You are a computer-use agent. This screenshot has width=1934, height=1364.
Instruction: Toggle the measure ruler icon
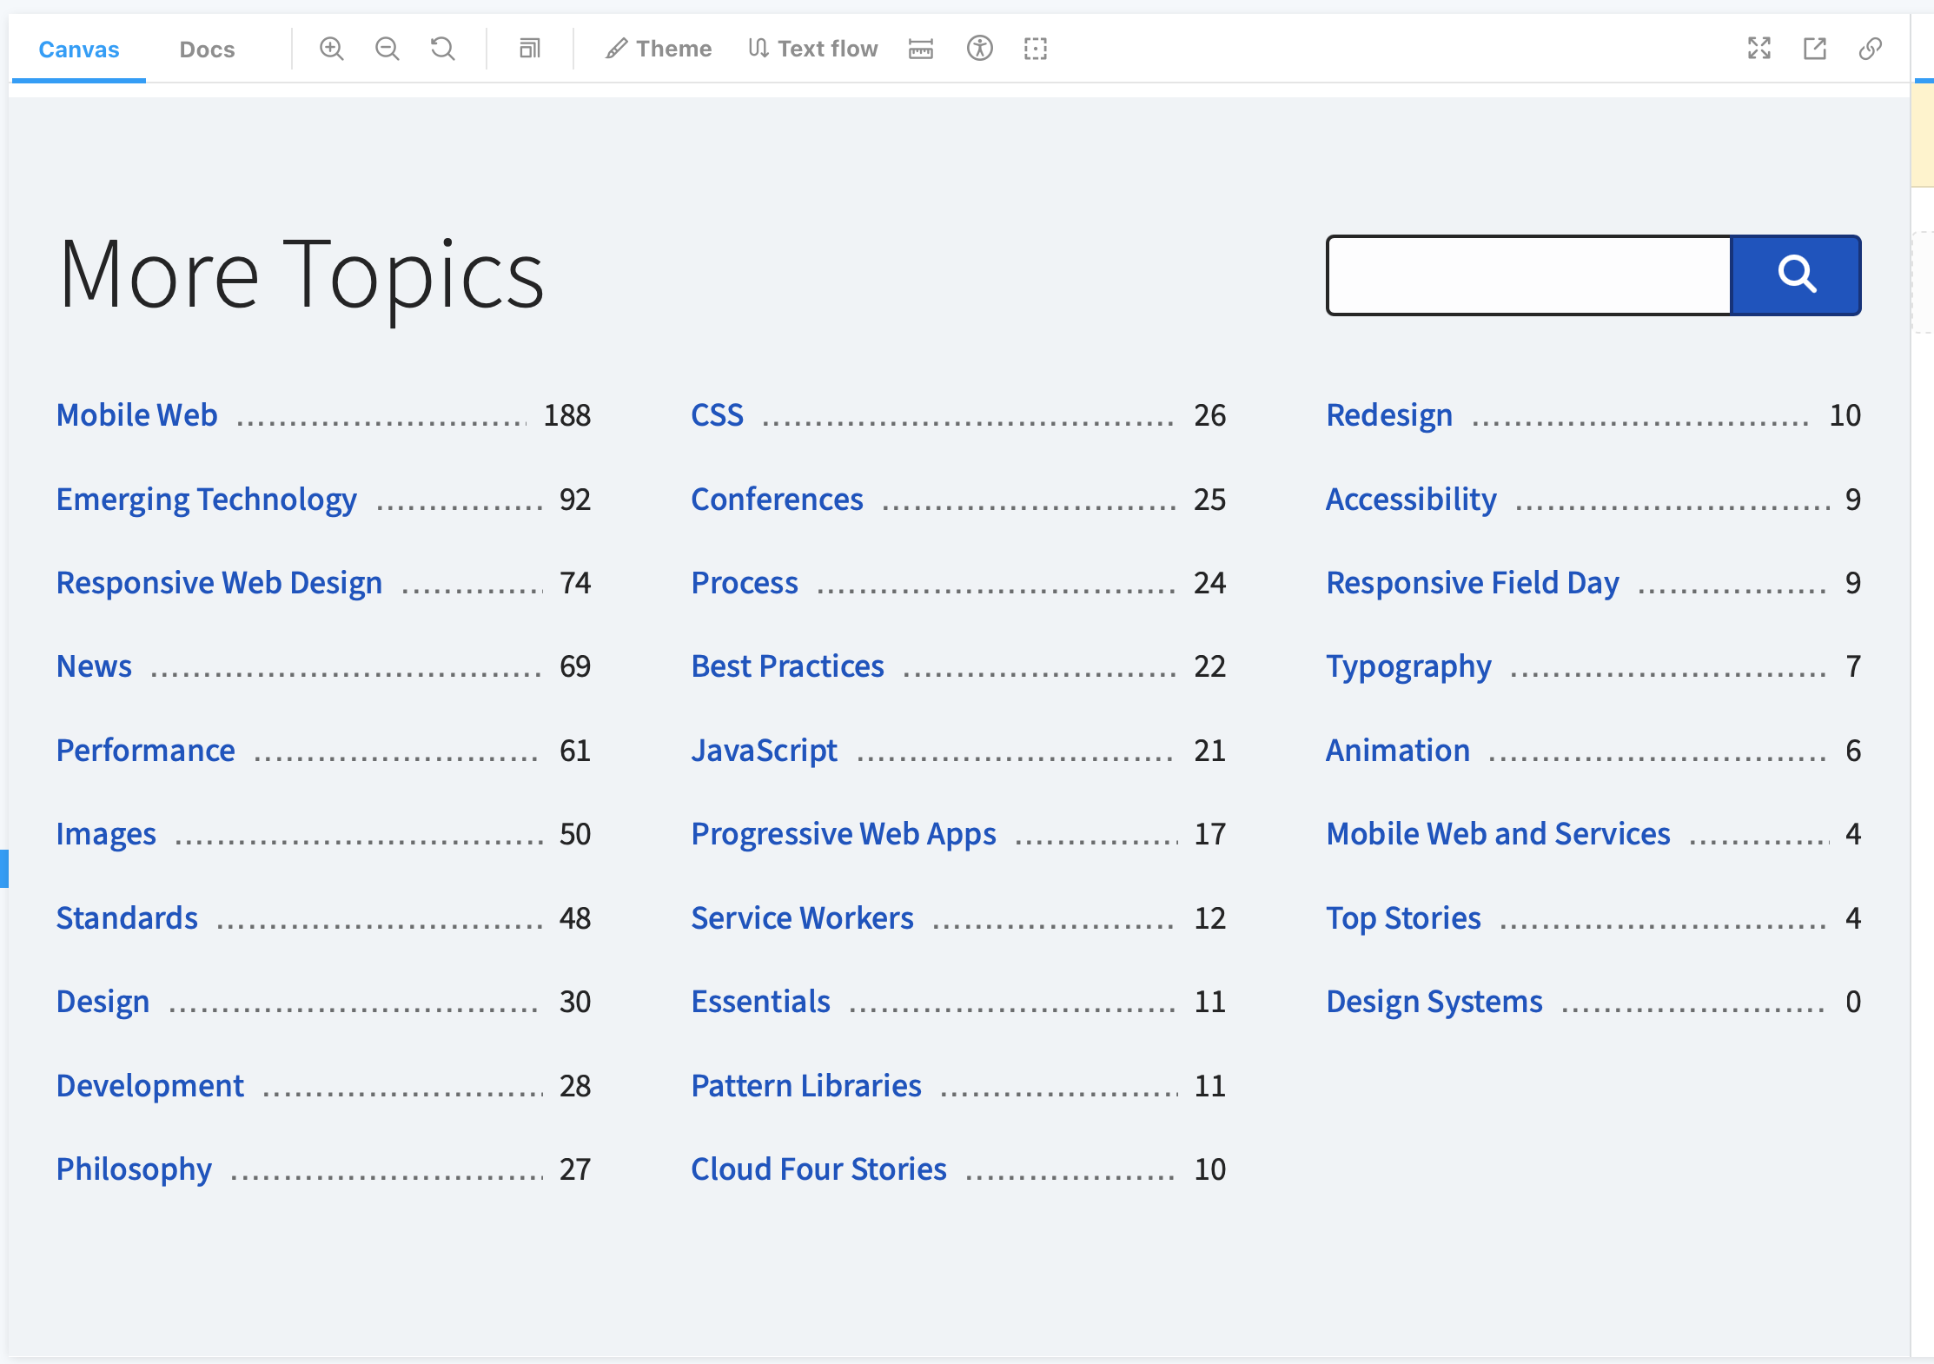point(921,49)
